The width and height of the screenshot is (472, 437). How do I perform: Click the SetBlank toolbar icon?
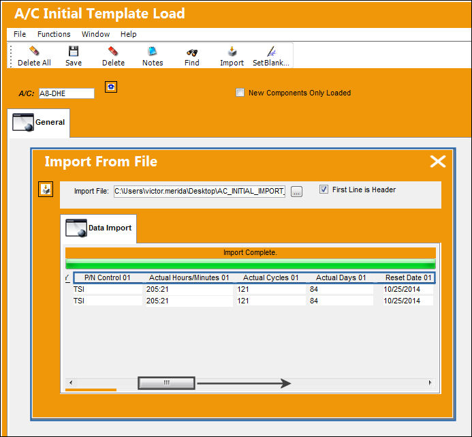click(271, 51)
